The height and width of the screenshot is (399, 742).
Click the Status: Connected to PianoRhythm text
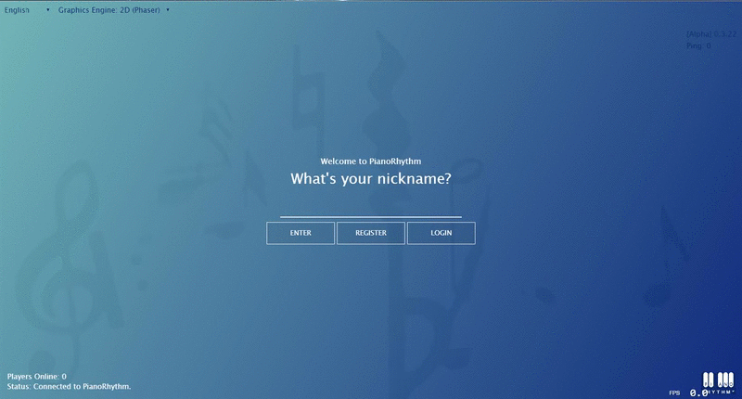click(x=69, y=387)
